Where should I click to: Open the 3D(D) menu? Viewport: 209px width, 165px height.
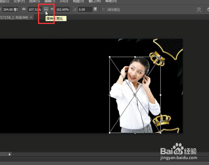click(64, 1)
